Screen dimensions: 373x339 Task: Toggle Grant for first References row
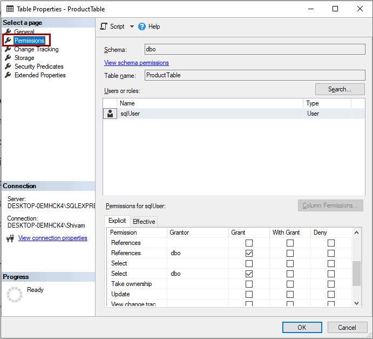tap(249, 243)
